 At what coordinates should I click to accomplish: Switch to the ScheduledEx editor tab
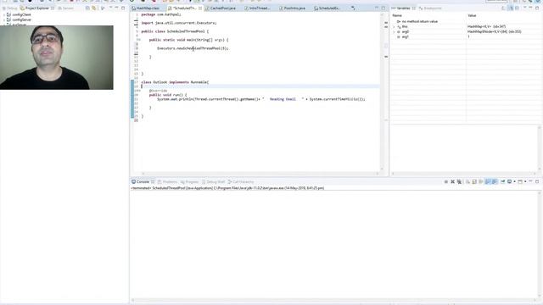coord(327,8)
